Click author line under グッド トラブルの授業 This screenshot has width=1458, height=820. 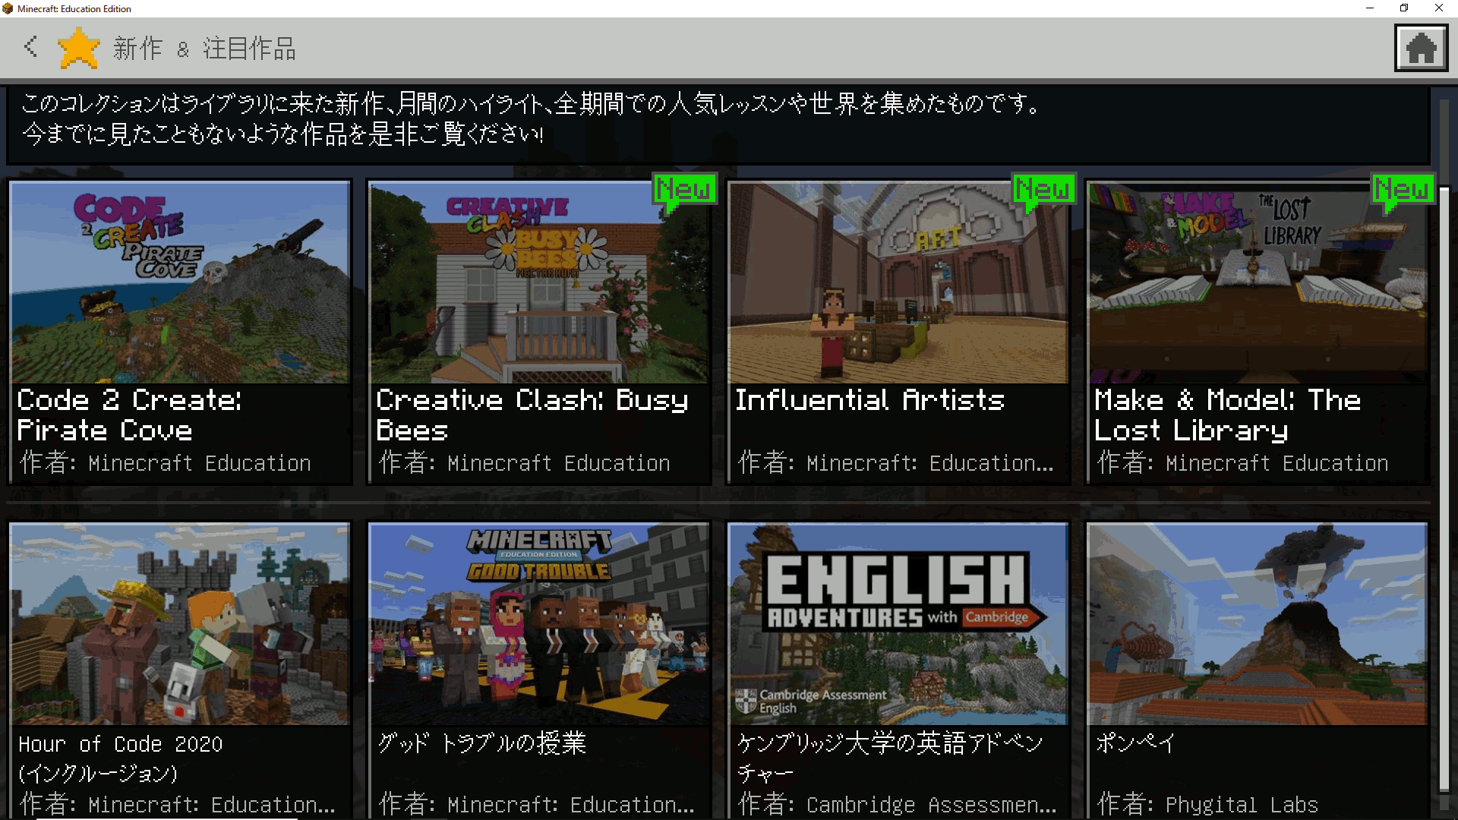(537, 804)
